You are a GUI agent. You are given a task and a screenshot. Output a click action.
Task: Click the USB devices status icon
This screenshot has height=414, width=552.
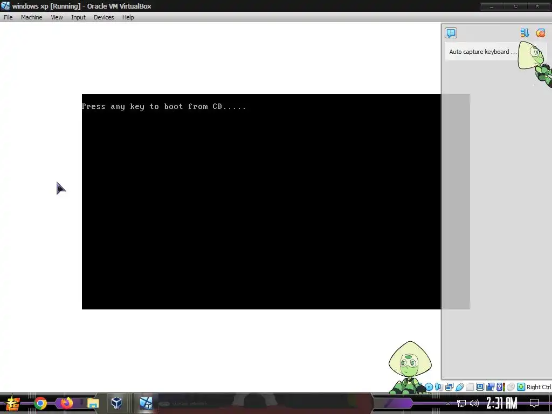click(459, 387)
